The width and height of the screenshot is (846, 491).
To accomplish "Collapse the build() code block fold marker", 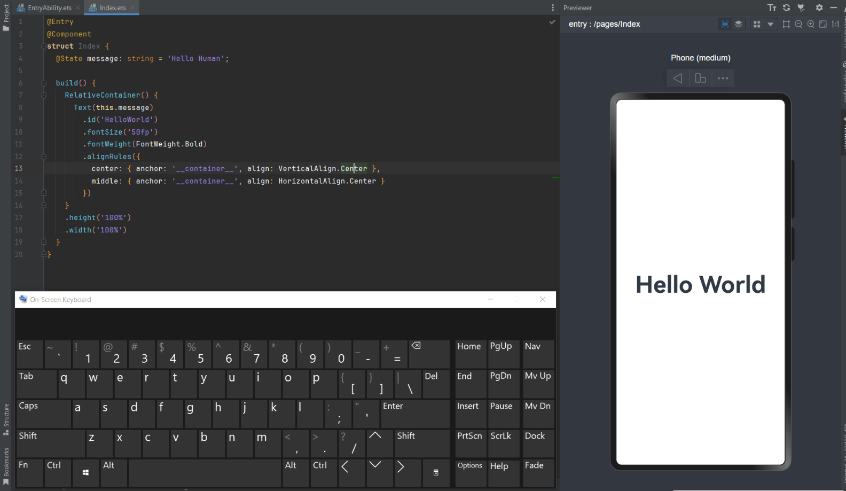I will coord(44,83).
